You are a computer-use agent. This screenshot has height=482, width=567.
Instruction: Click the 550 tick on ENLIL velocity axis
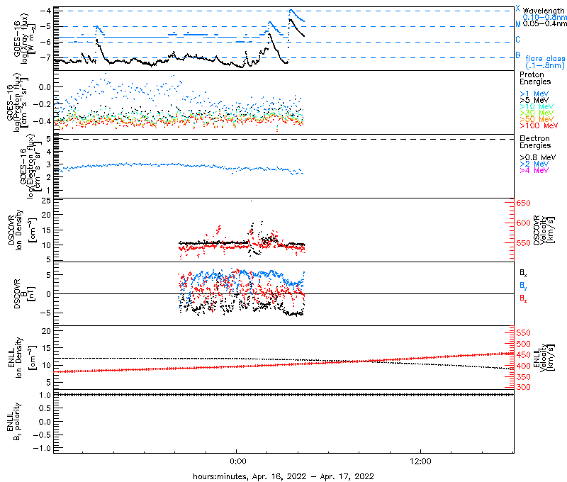pyautogui.click(x=523, y=333)
